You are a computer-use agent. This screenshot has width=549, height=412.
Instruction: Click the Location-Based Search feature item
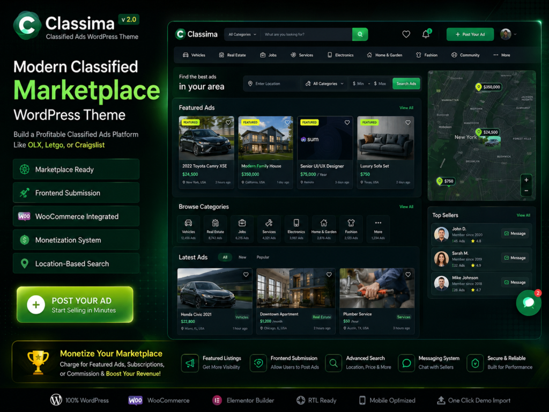pyautogui.click(x=76, y=263)
